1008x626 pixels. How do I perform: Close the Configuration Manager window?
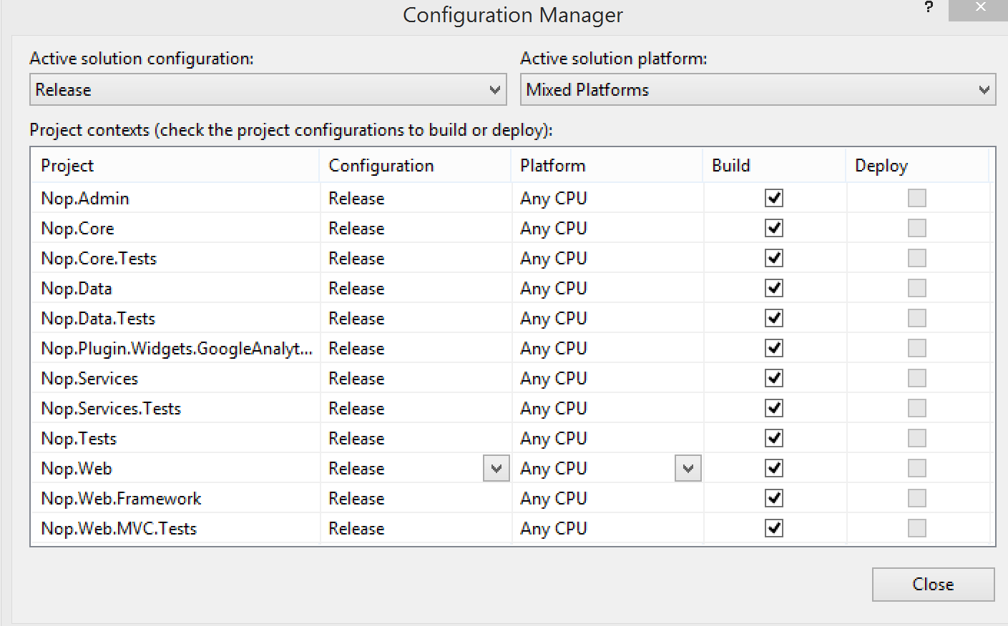click(979, 9)
